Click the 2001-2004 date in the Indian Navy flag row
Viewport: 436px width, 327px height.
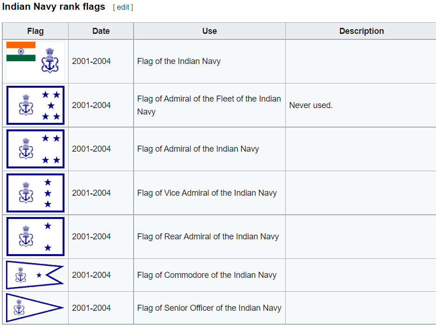pyautogui.click(x=91, y=61)
